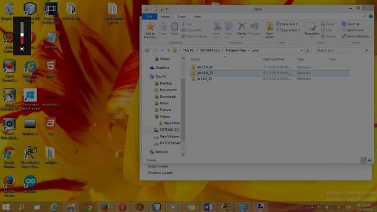Open the html5 icon on desktop

(51, 68)
